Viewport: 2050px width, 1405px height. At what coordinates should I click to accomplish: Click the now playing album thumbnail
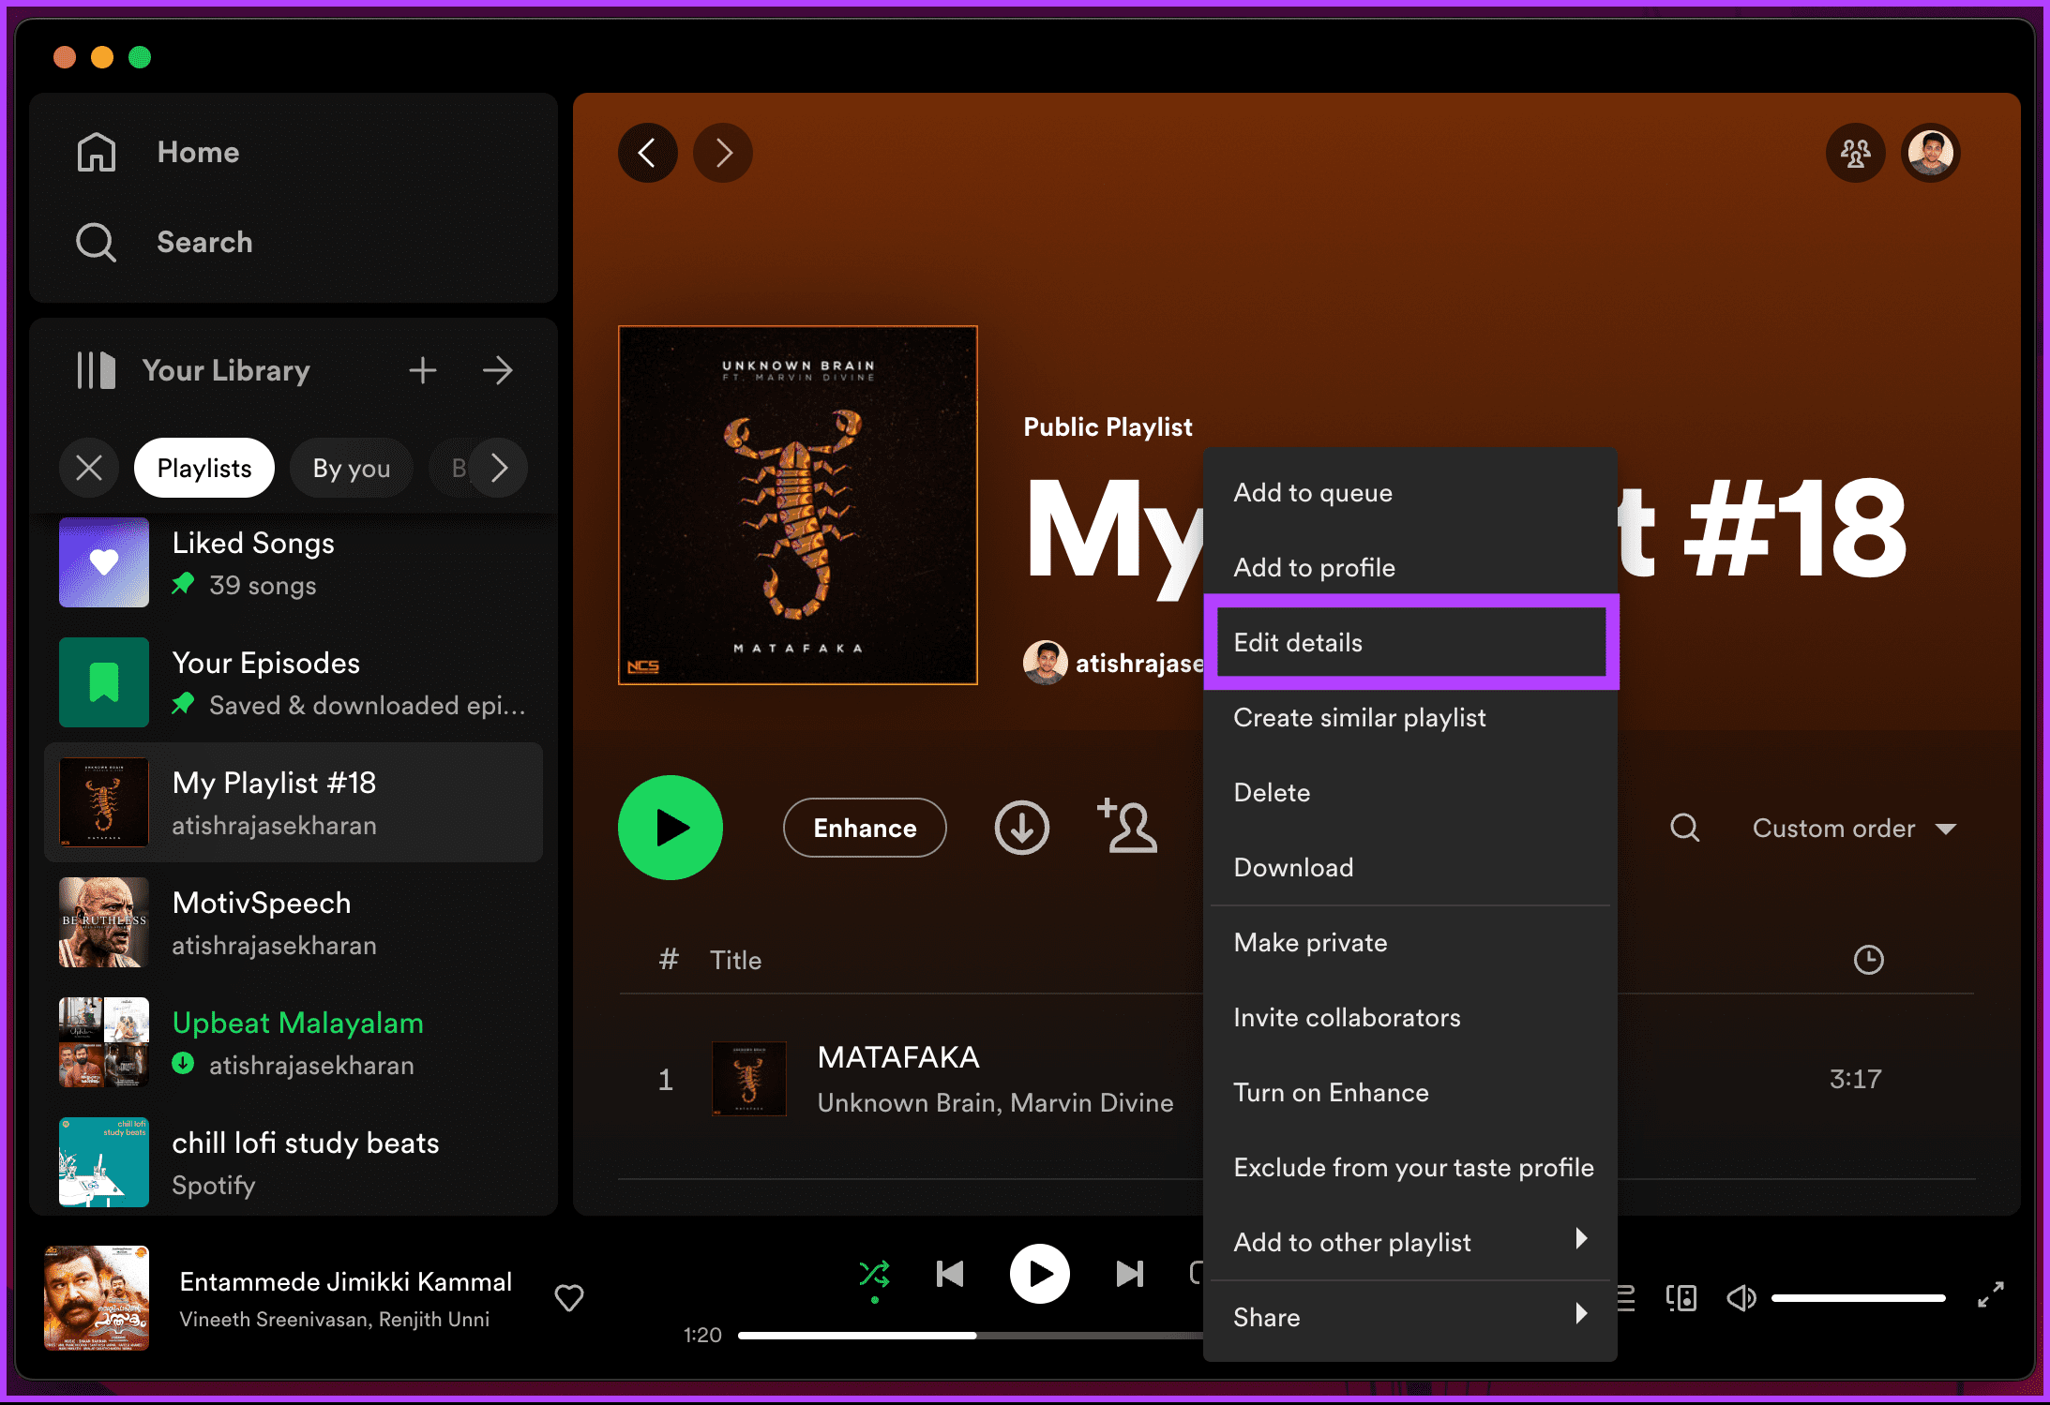click(x=97, y=1297)
